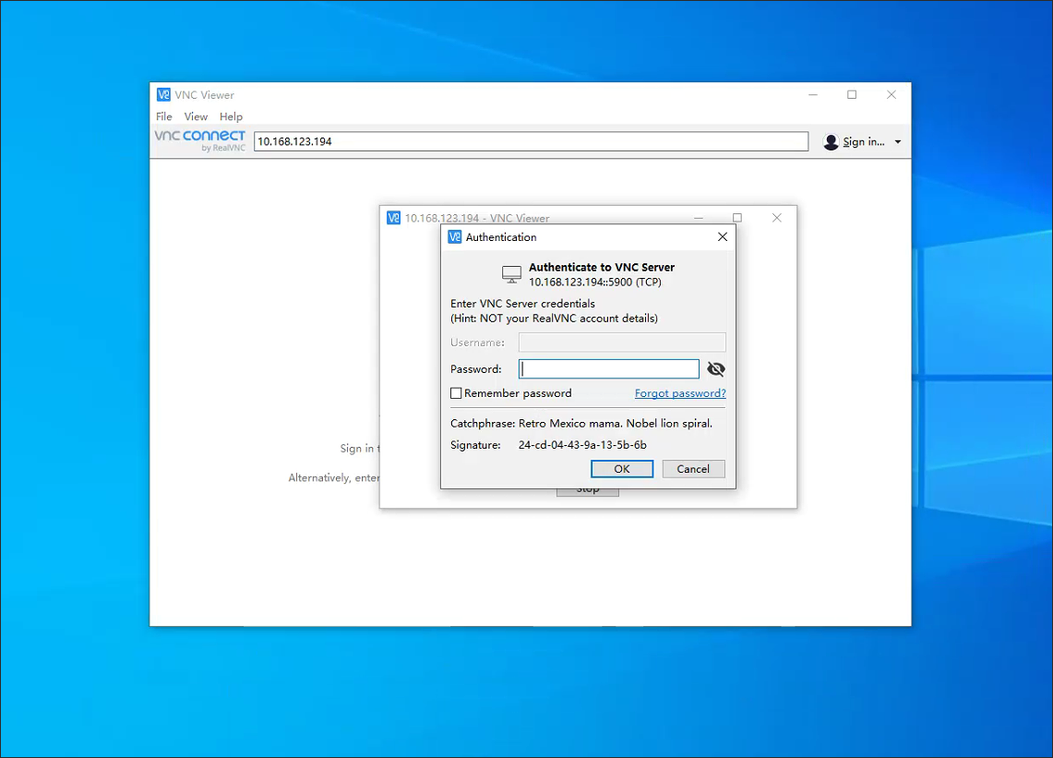The width and height of the screenshot is (1053, 758).
Task: Click the user avatar icon beside Sign in
Action: point(831,141)
